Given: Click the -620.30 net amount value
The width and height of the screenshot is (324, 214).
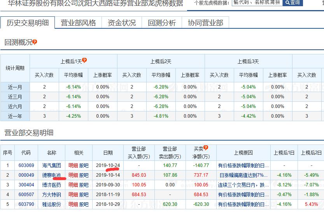Looking at the screenshot, I should point(201,204).
